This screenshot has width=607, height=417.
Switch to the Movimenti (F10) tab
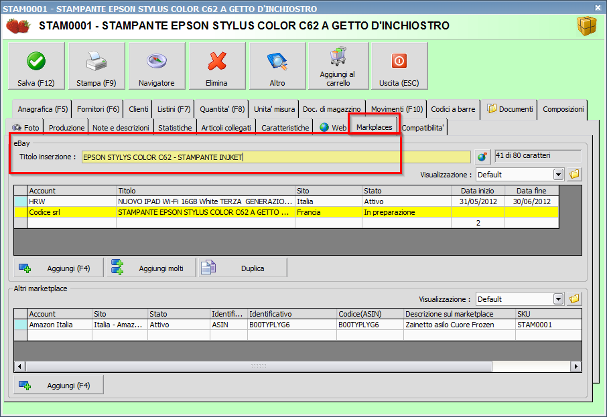pos(397,109)
